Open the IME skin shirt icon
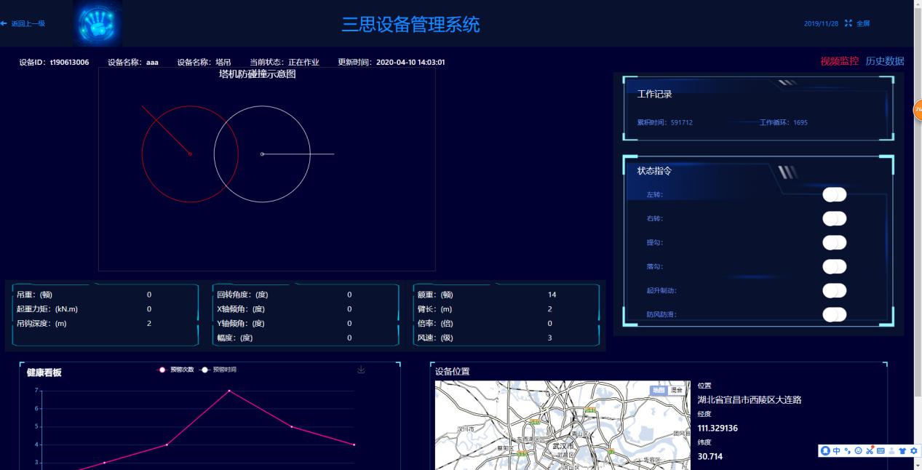 (902, 451)
